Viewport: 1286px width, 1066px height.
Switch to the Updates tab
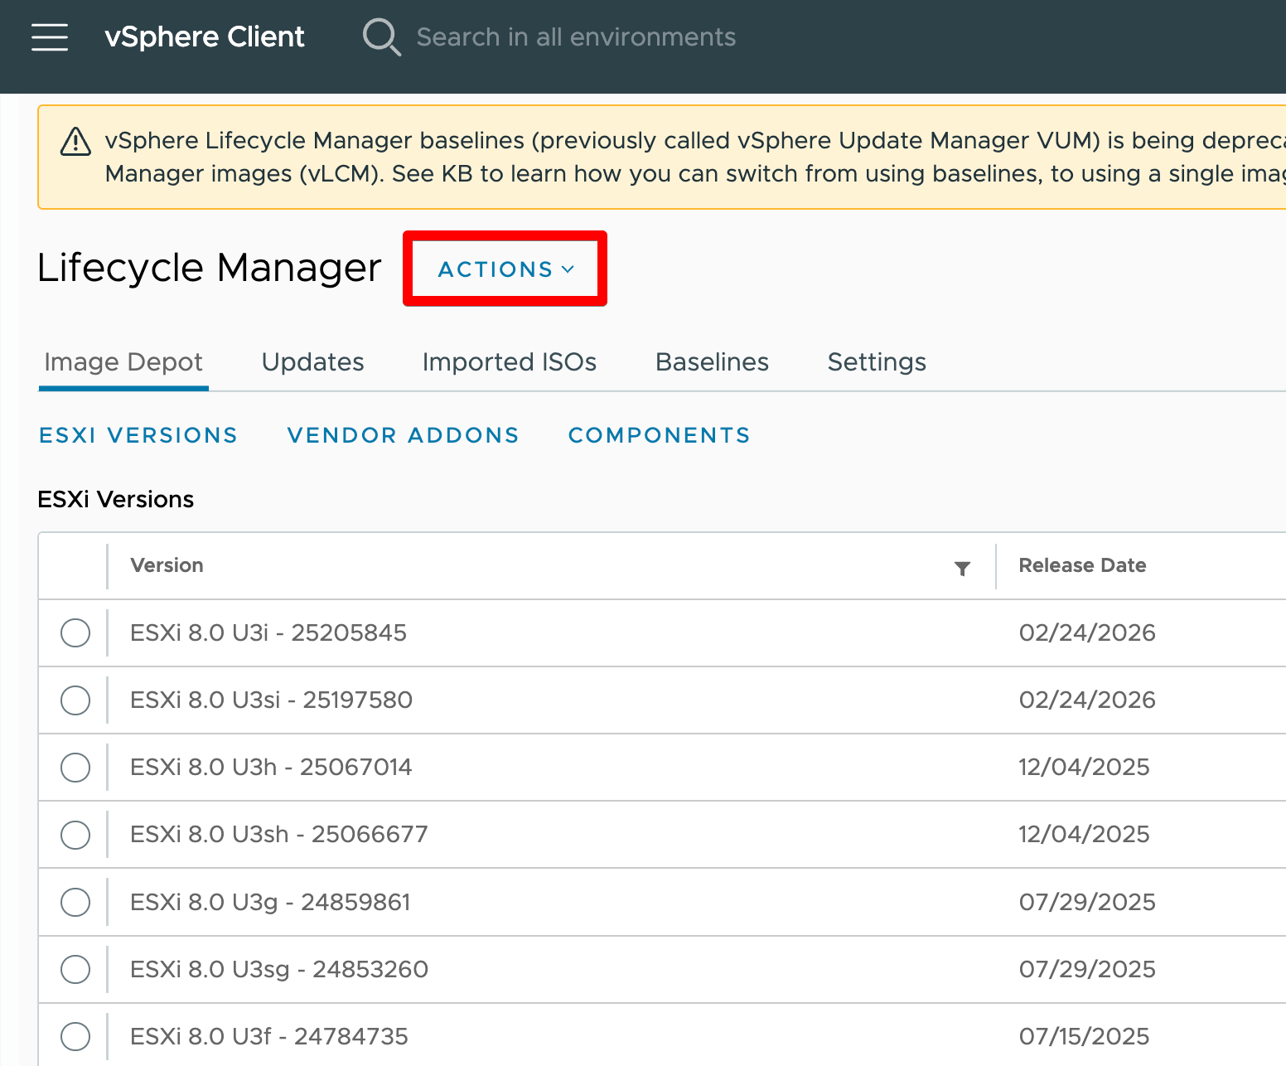click(312, 362)
